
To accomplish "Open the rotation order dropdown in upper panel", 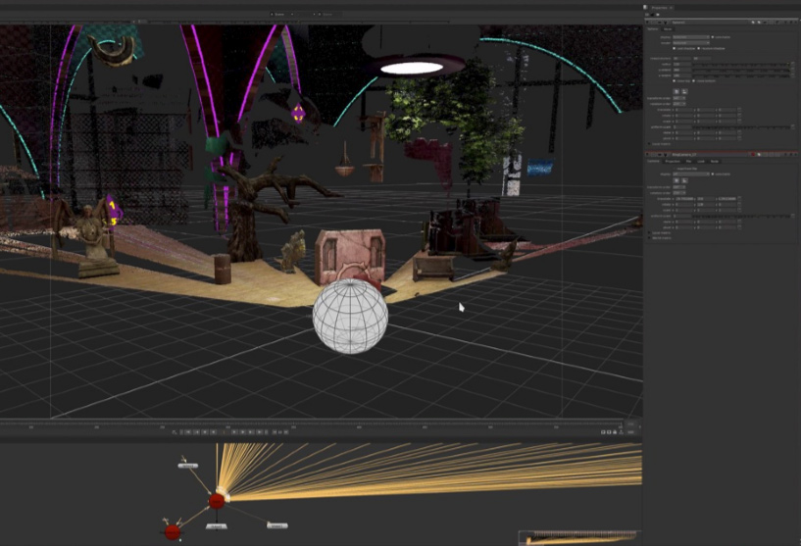I will coord(679,104).
